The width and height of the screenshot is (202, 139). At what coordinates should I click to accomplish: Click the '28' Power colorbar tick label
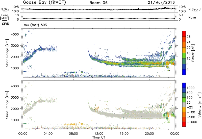click(x=188, y=37)
